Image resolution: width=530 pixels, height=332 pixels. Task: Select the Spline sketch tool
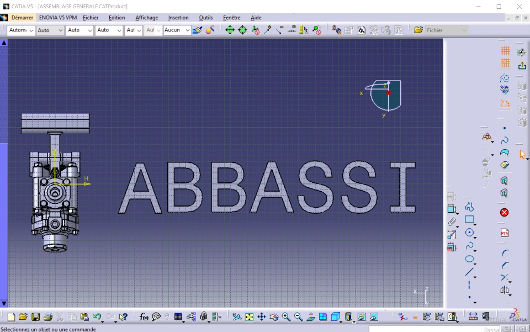(469, 246)
